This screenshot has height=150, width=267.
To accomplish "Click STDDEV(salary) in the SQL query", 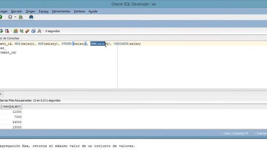I will point(74,44).
